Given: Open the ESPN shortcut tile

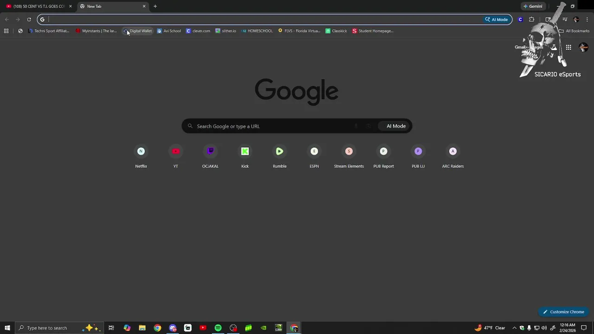Looking at the screenshot, I should (314, 157).
